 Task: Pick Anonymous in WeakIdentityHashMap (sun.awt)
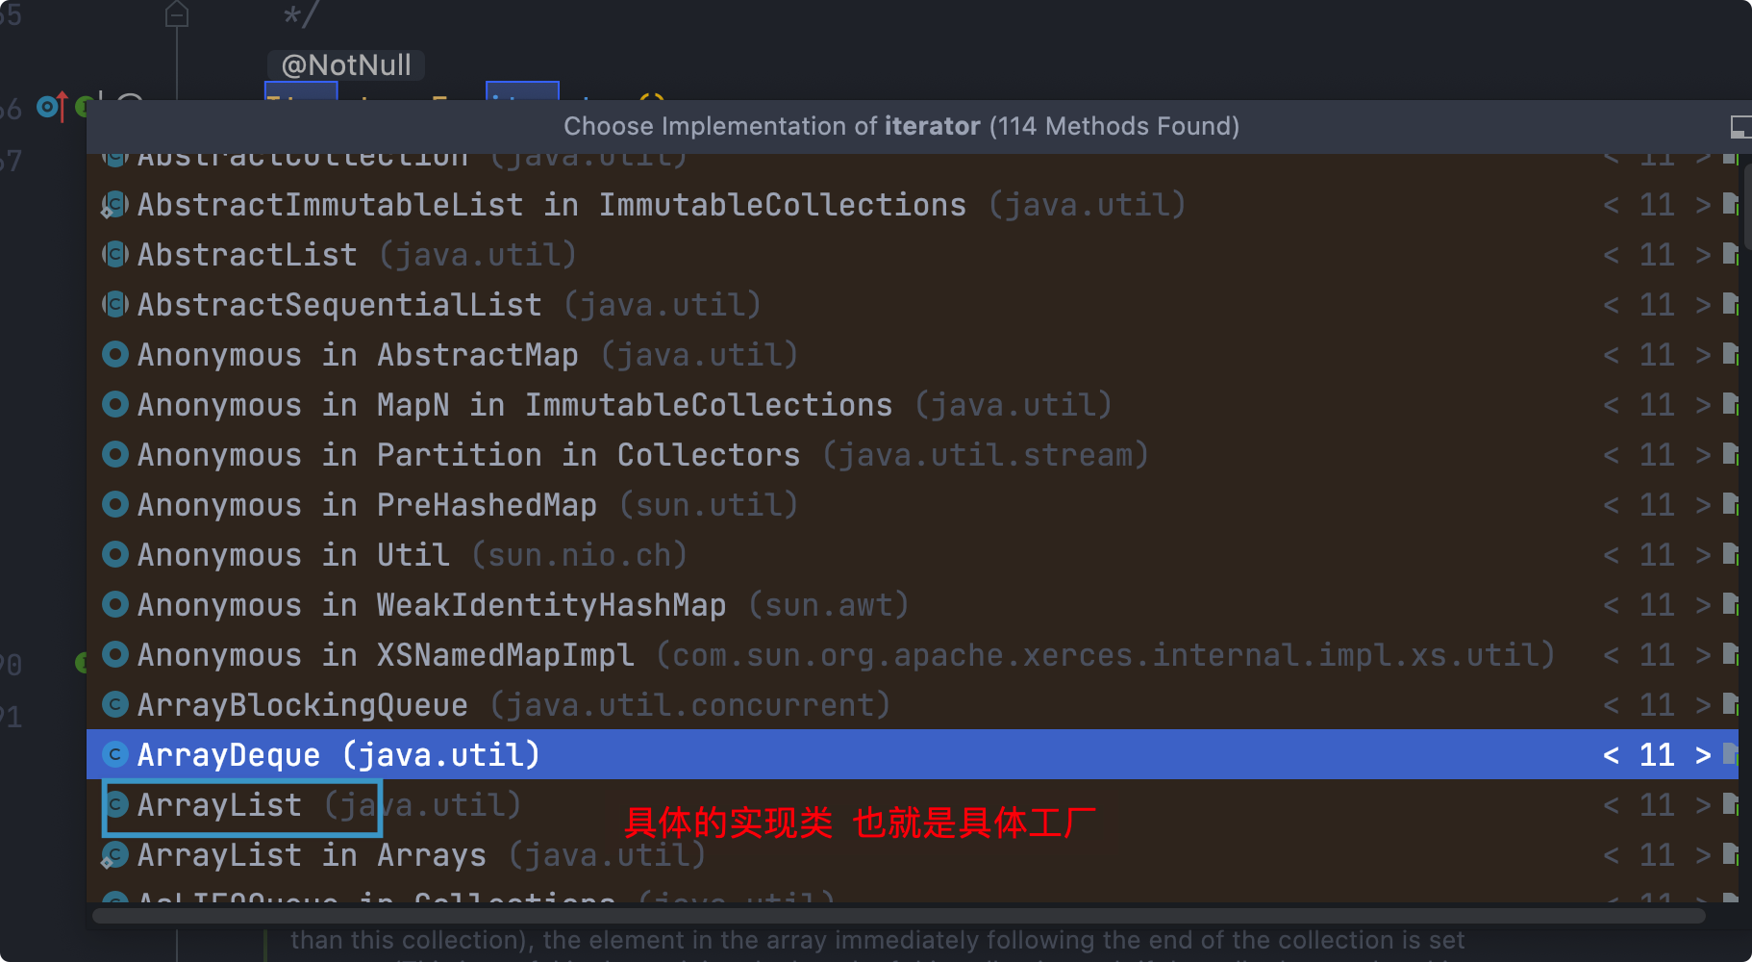coord(913,605)
